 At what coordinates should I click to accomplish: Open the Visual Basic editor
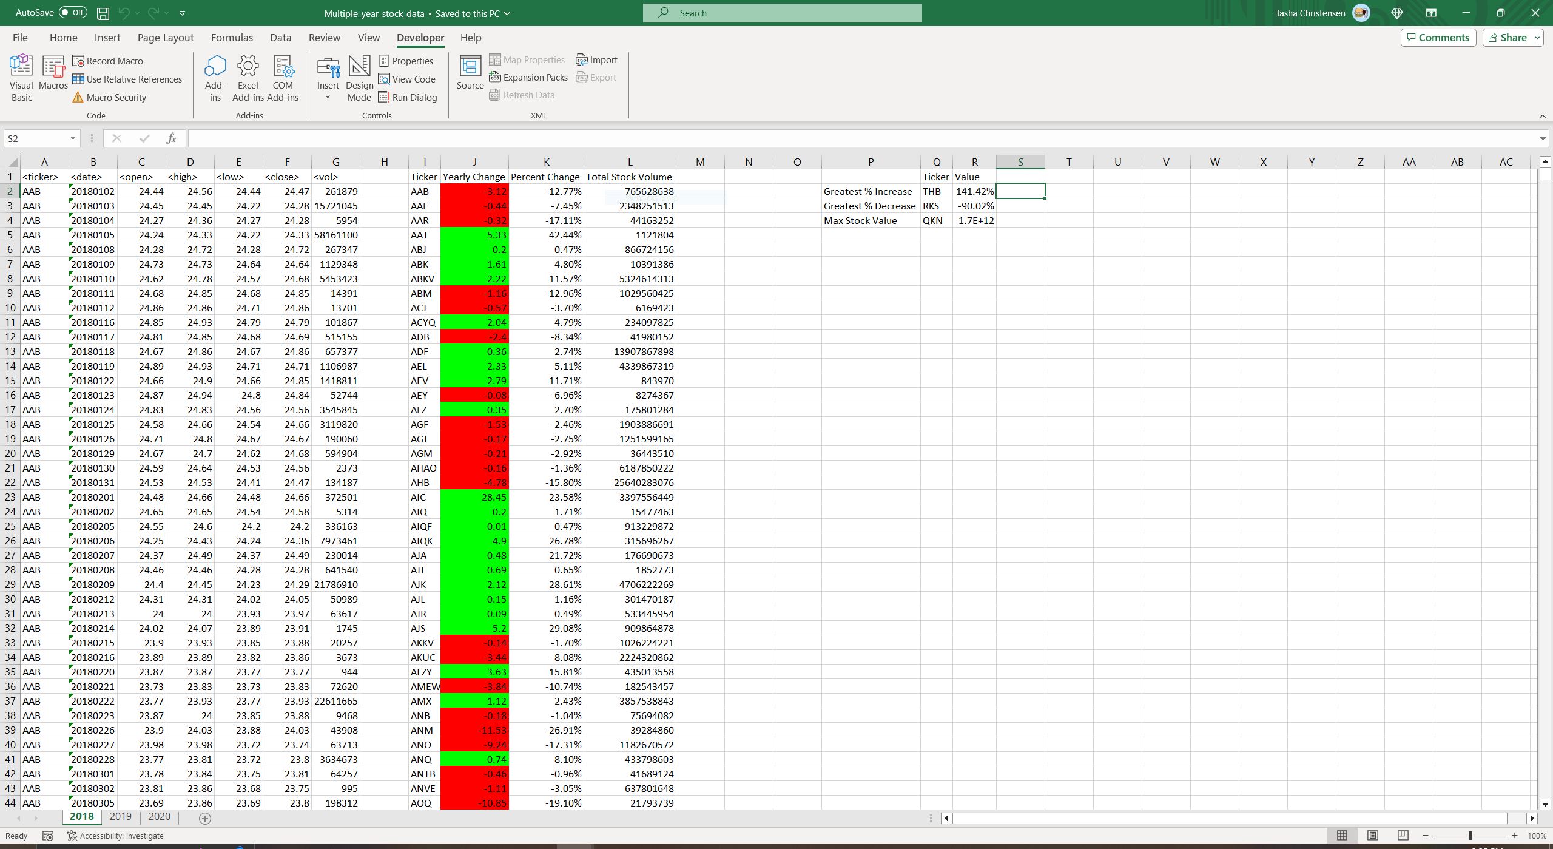(x=21, y=77)
